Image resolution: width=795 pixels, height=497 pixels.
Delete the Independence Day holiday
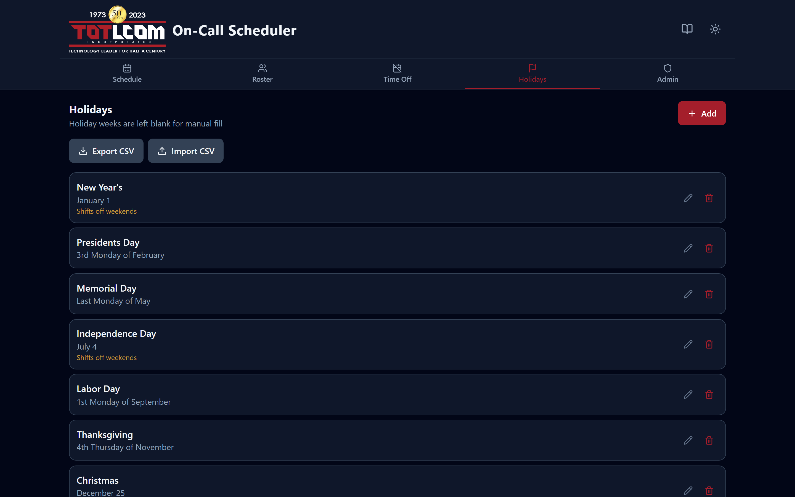[x=709, y=344]
